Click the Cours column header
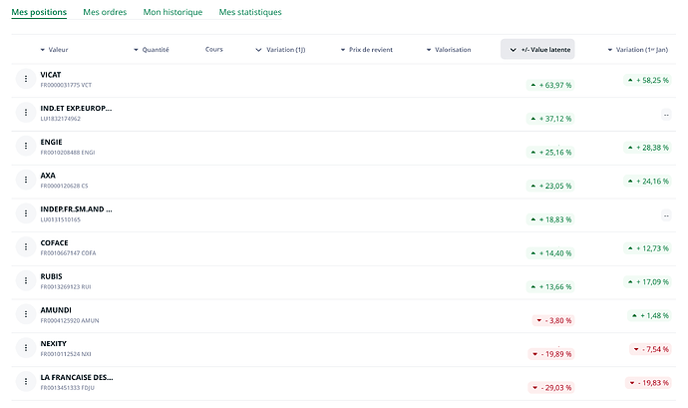This screenshot has width=688, height=408. coord(214,49)
